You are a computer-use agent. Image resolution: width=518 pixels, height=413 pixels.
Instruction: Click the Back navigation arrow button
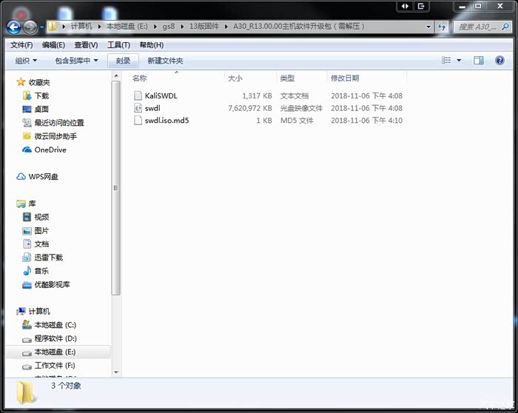(x=13, y=27)
